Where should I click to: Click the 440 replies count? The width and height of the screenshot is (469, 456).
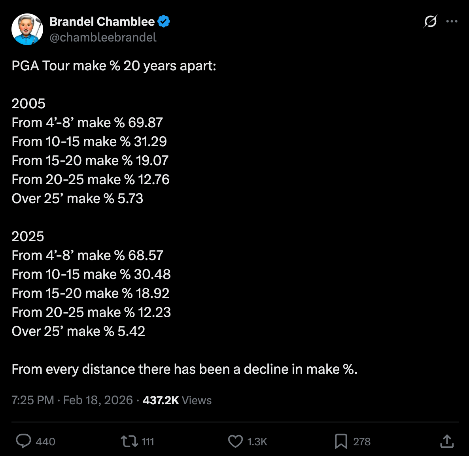pyautogui.click(x=45, y=441)
